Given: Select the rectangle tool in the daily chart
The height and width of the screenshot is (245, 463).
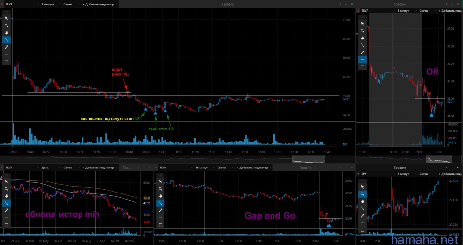Looking at the screenshot, I should (6, 225).
